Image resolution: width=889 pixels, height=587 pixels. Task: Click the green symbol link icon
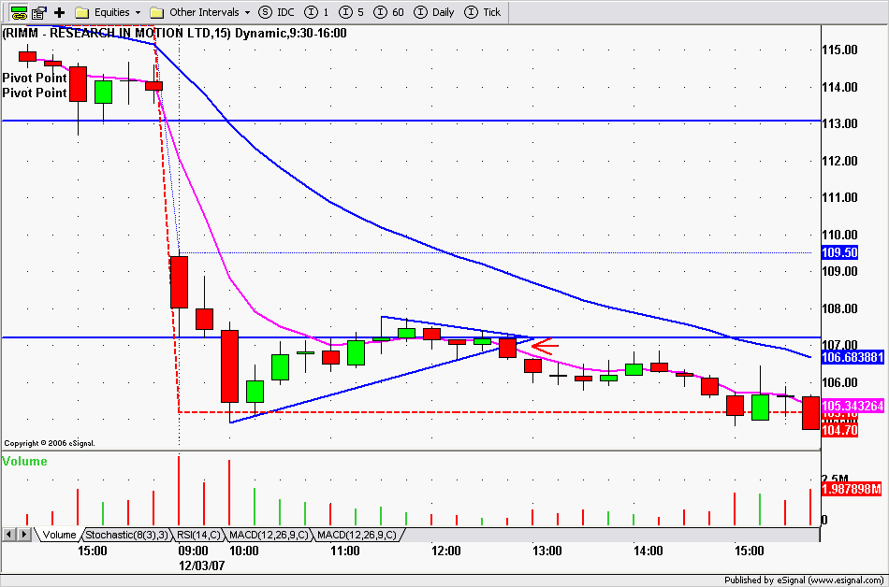click(19, 12)
